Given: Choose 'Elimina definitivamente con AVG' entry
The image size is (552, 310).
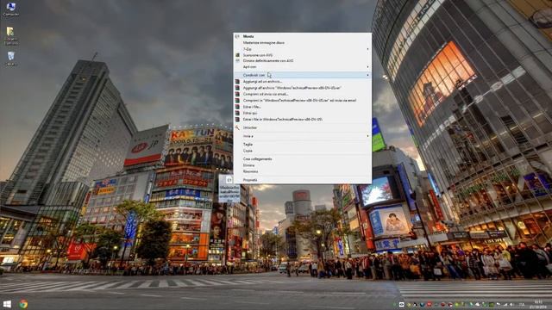Looking at the screenshot, I should (303, 61).
